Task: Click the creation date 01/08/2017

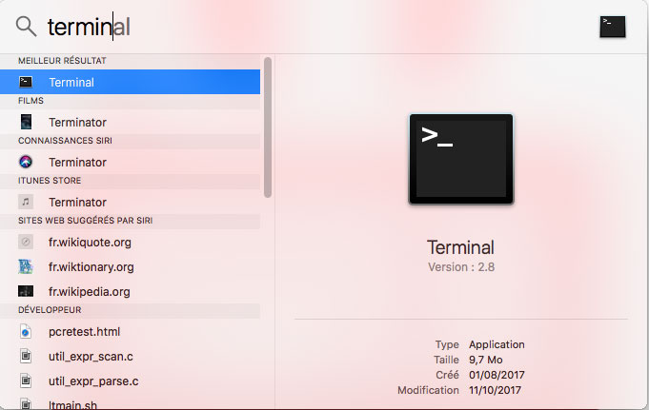Action: click(x=497, y=375)
